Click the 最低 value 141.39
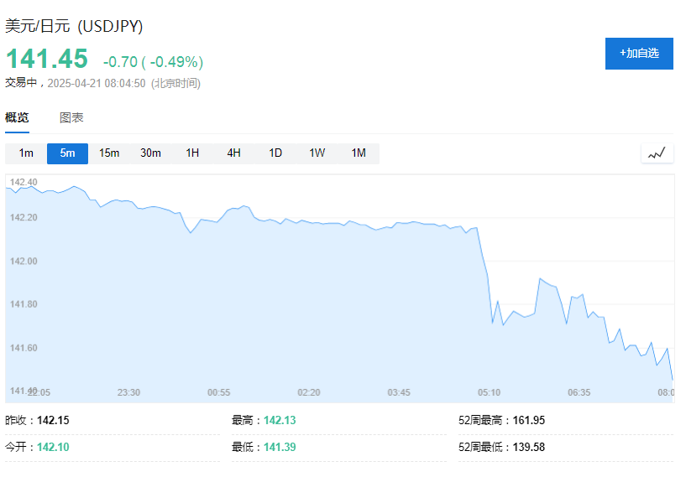 click(280, 447)
